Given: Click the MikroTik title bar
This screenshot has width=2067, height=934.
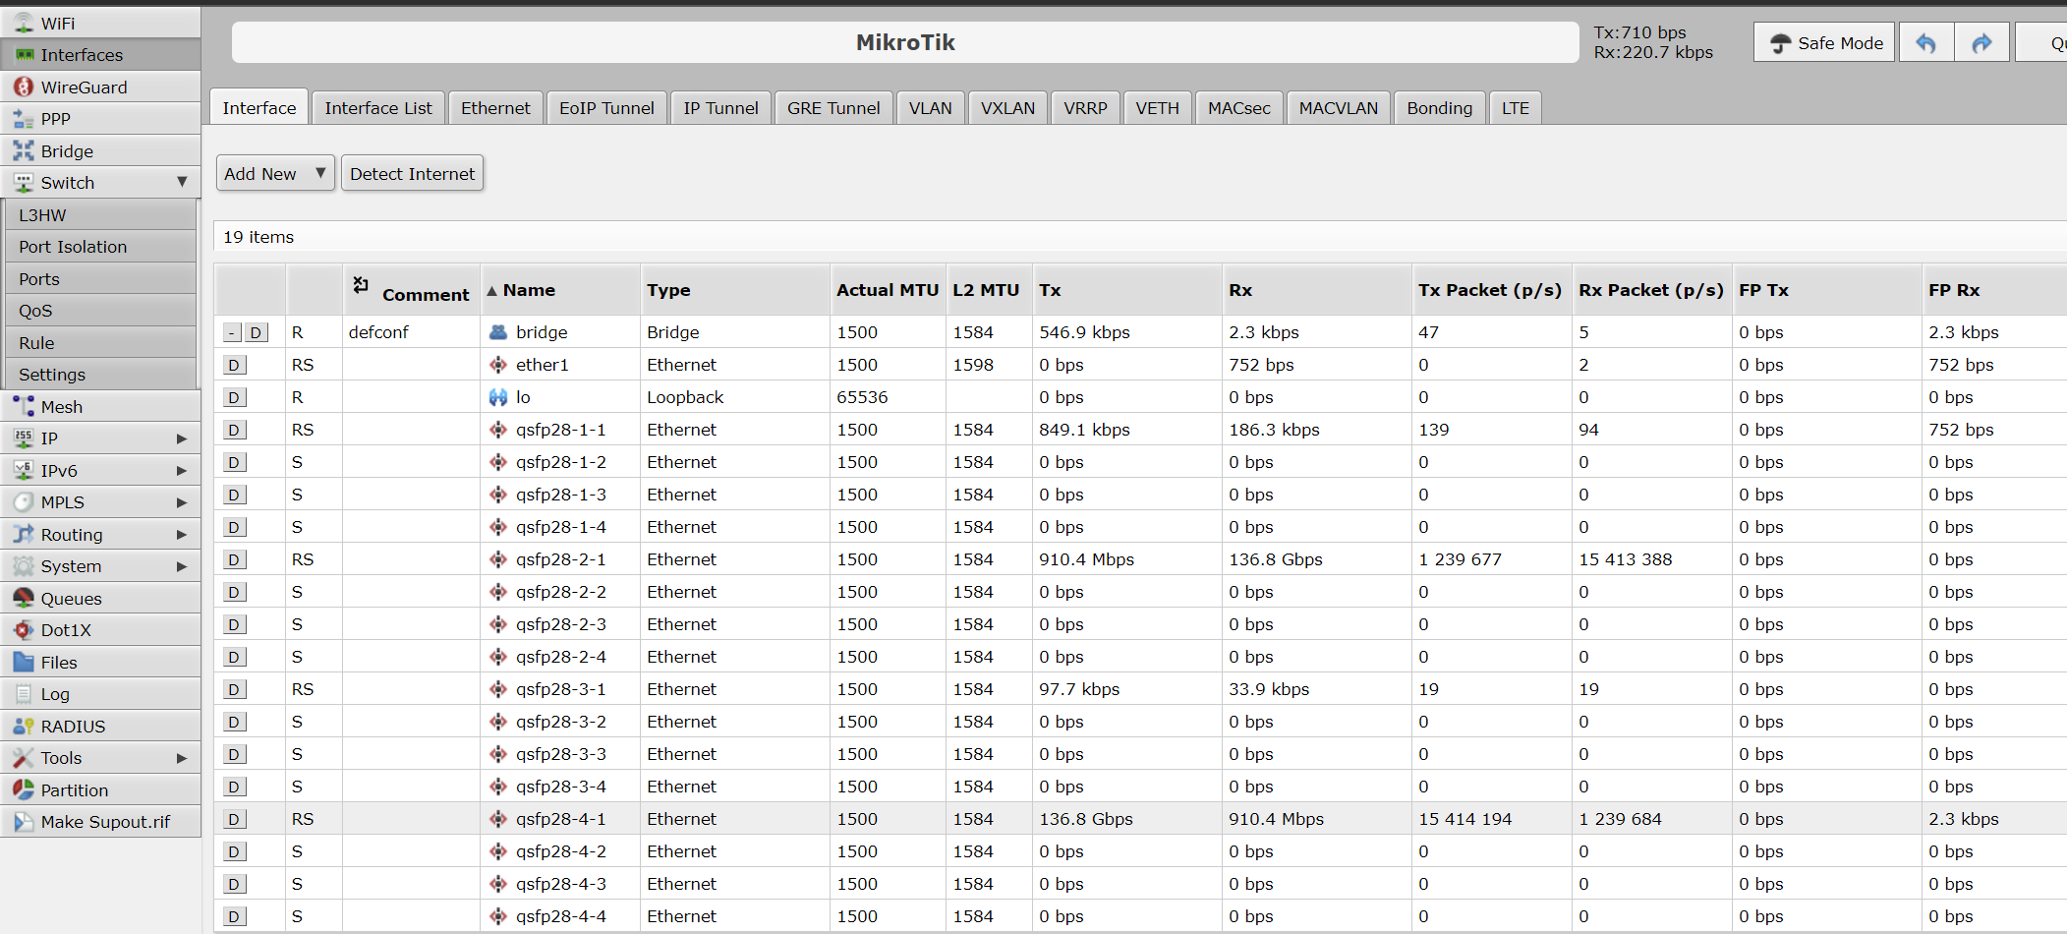Looking at the screenshot, I should [x=905, y=42].
